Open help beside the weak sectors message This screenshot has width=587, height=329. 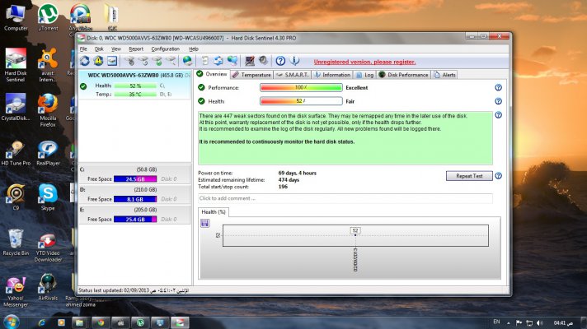[x=498, y=115]
